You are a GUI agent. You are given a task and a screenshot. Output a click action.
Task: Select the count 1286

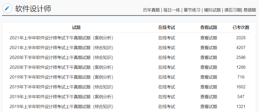241,67
